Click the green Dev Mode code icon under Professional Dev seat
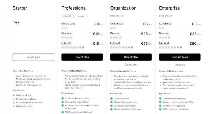Screen dimensions: 213x114 point(68,37)
